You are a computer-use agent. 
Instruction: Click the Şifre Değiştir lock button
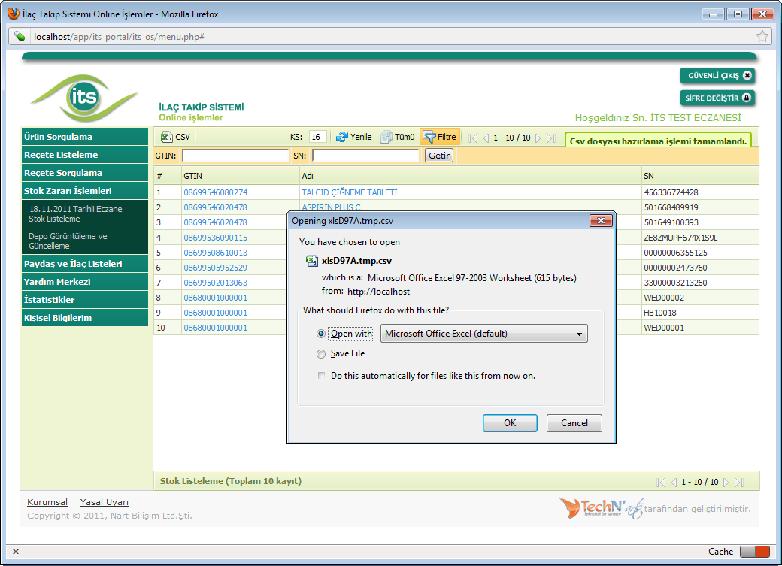717,98
